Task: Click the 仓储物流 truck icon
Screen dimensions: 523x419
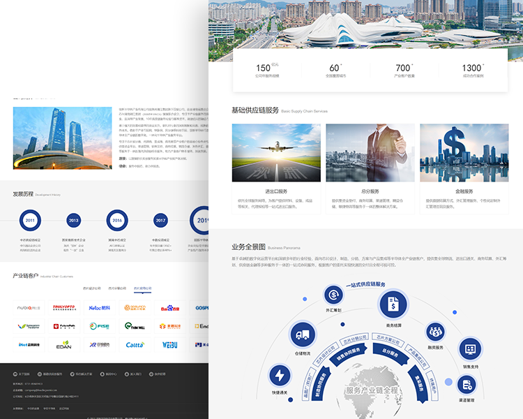Action: tap(303, 335)
